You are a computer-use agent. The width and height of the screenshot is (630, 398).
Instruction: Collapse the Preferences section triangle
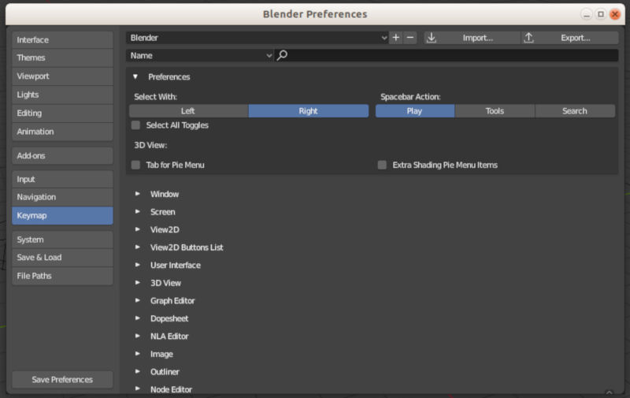[135, 76]
